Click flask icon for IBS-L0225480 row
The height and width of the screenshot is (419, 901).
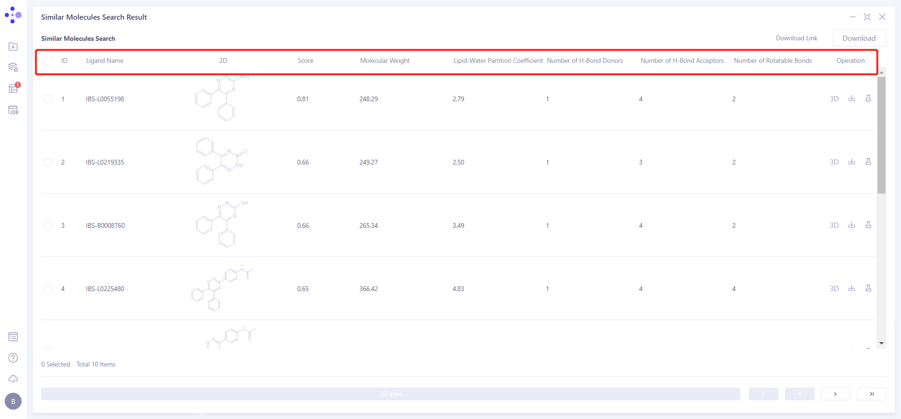pyautogui.click(x=868, y=288)
